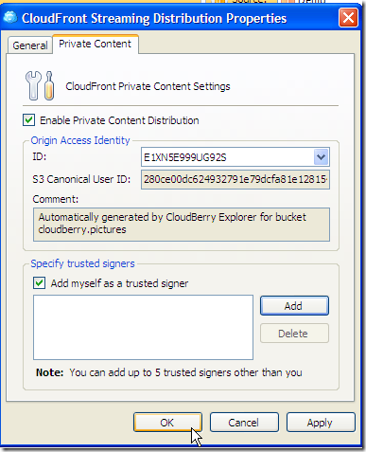The height and width of the screenshot is (452, 366).
Task: Toggle Enable Private Content Distribution checkbox
Action: [29, 120]
